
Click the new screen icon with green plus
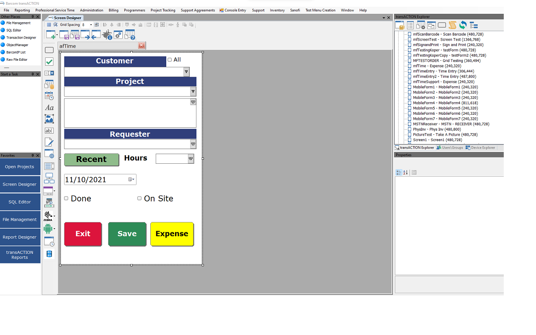pos(50,35)
